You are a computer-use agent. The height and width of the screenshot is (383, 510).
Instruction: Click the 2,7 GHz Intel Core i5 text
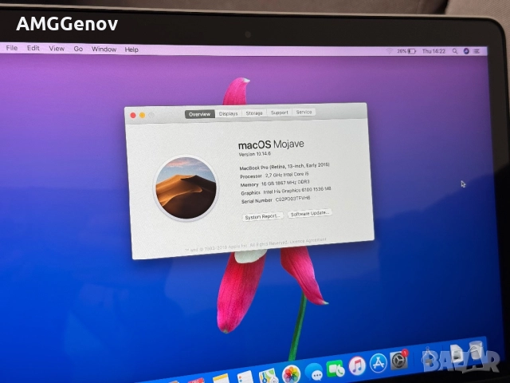coord(287,175)
